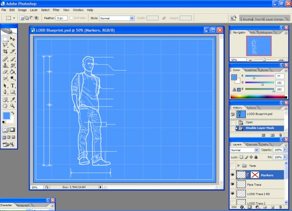
Task: Jump to ImageReady from the toolbox
Action: point(9,144)
